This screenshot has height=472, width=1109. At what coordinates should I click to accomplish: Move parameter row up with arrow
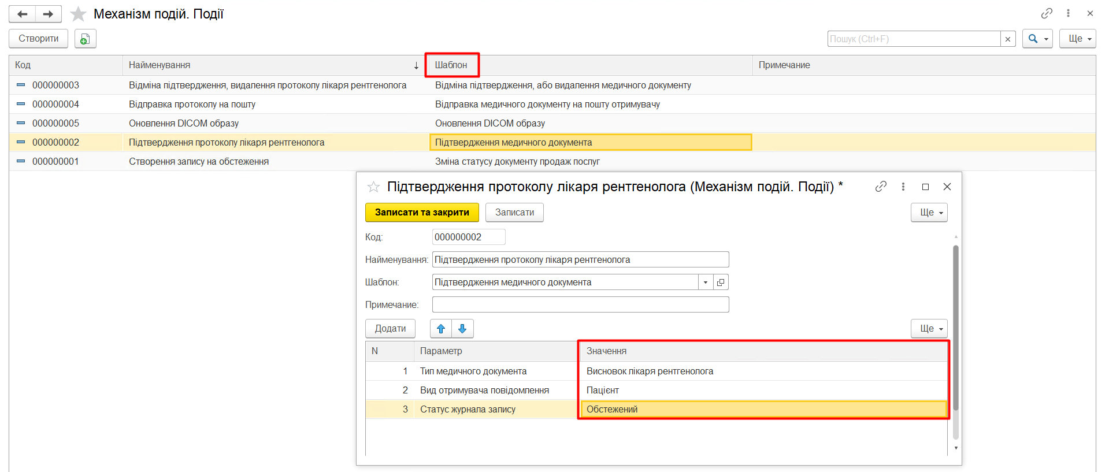point(441,329)
